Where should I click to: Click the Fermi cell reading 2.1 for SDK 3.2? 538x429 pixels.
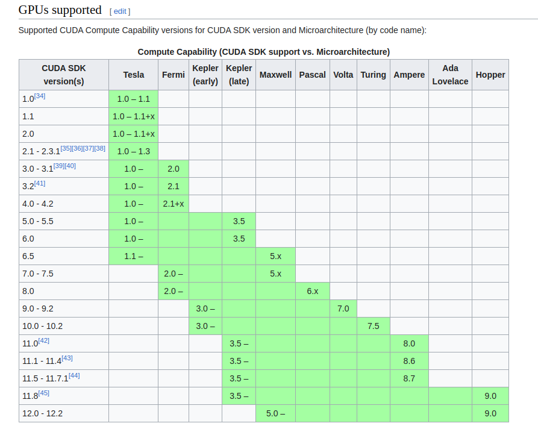(174, 186)
